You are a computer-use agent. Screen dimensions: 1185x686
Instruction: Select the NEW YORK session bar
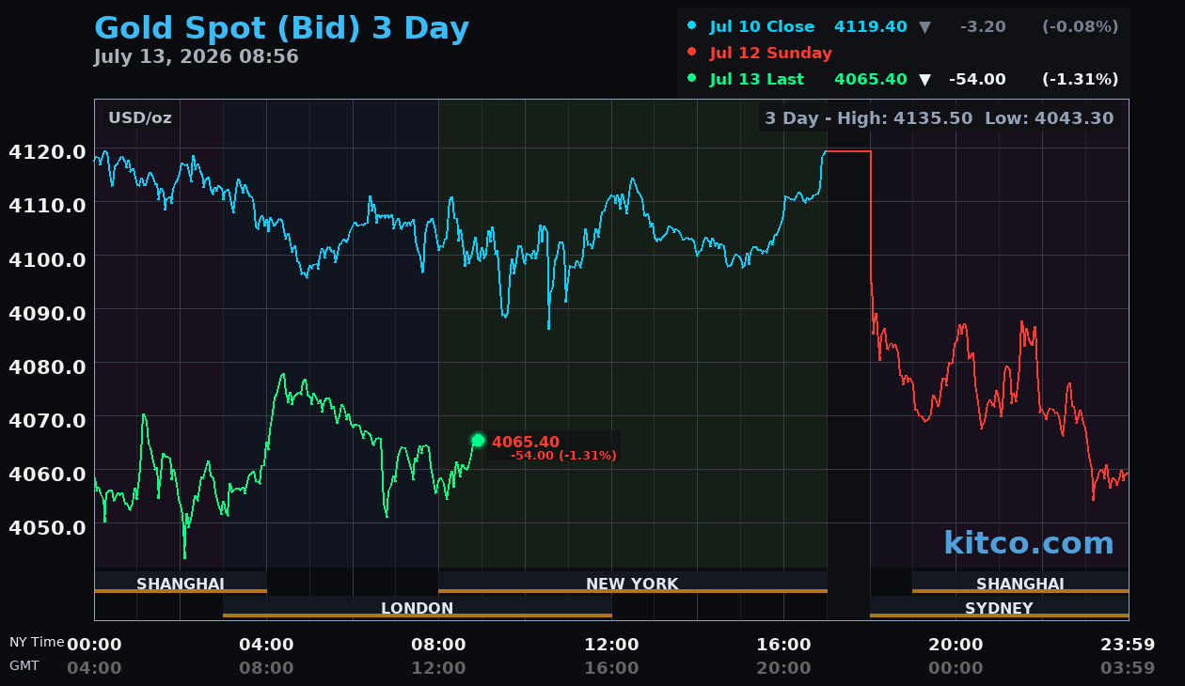(632, 583)
